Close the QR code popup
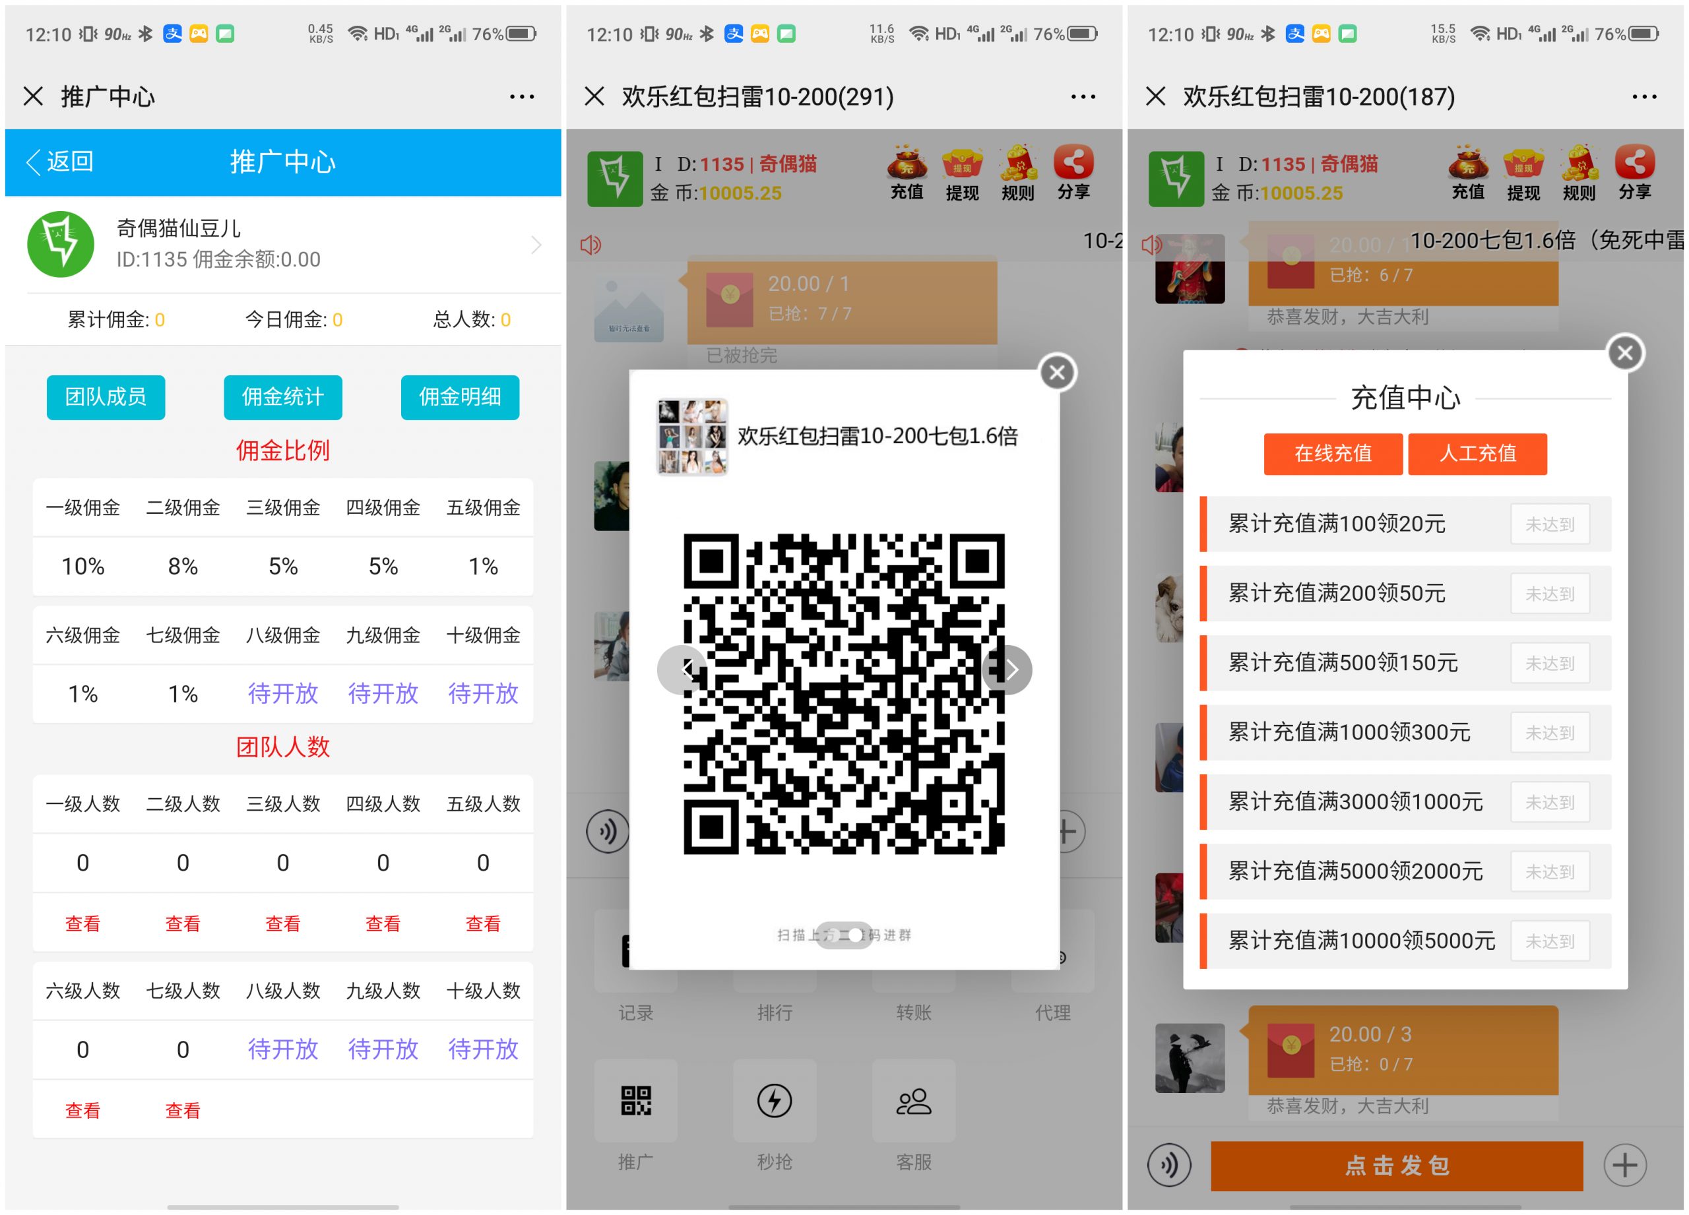The image size is (1689, 1215). (x=1058, y=372)
